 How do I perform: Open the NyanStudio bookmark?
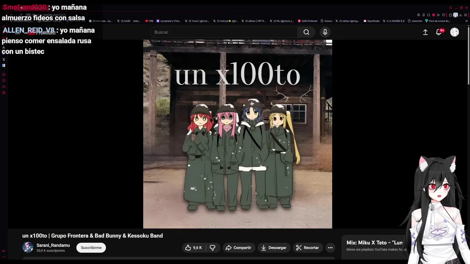pos(372,21)
